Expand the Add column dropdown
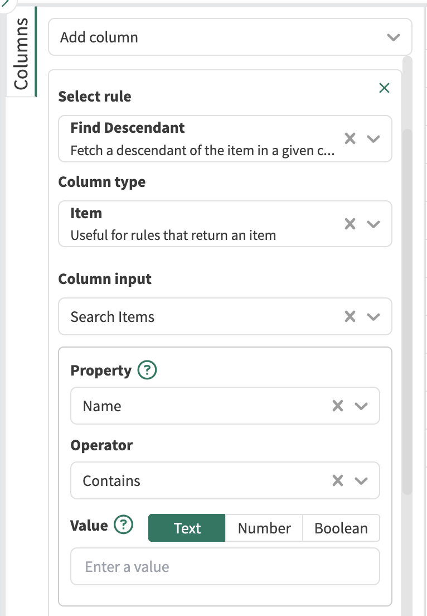The height and width of the screenshot is (616, 427). [394, 37]
